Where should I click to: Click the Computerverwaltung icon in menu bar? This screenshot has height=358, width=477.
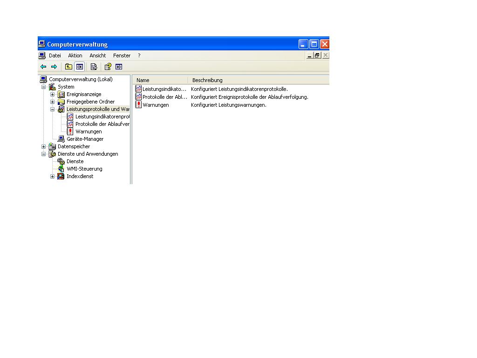(x=42, y=55)
